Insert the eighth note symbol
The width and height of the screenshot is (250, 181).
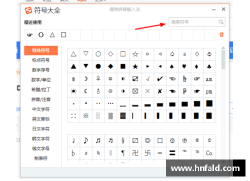[86, 140]
